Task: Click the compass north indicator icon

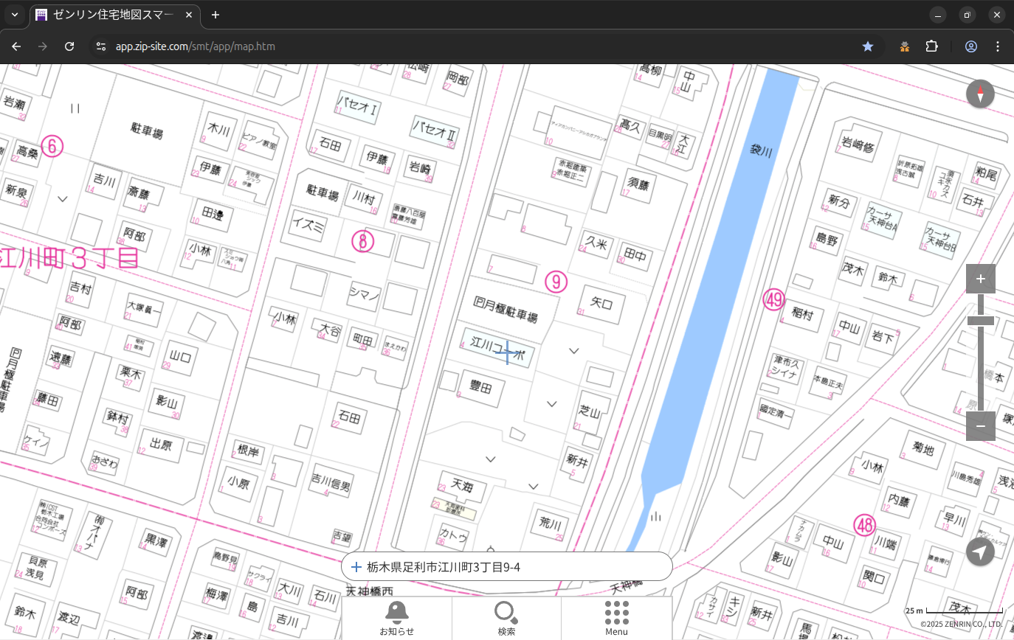Action: pos(980,94)
